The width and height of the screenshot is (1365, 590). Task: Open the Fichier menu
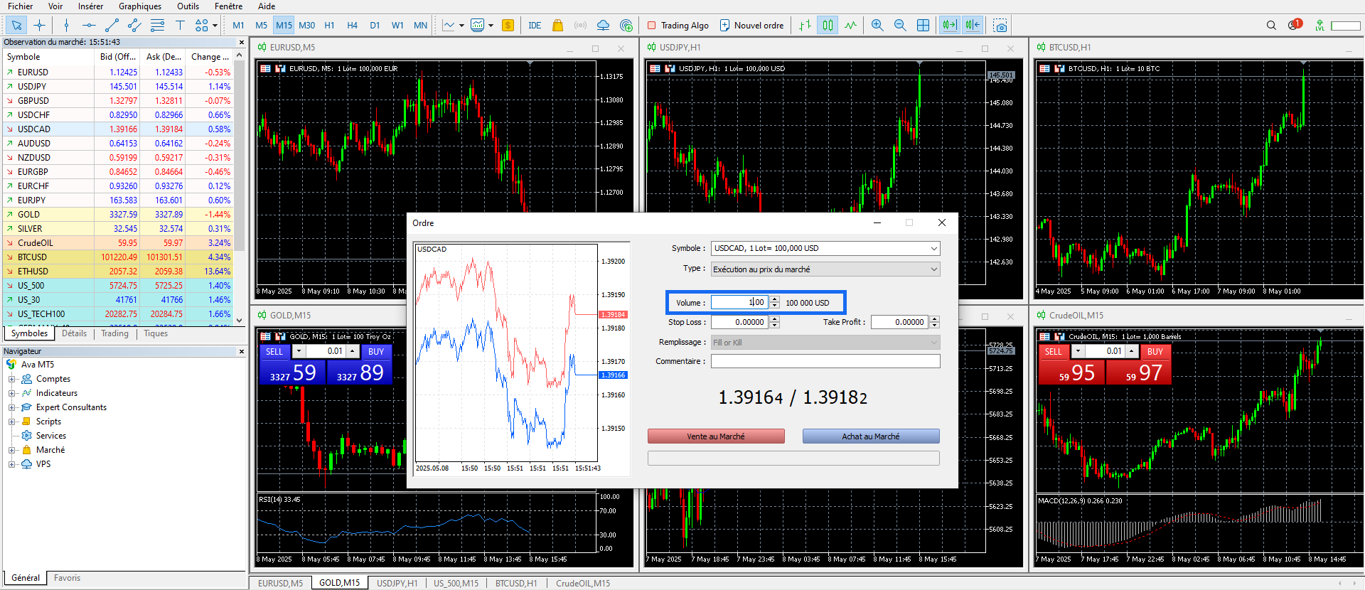tap(20, 6)
